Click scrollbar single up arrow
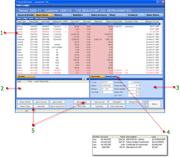 pyautogui.click(x=161, y=21)
